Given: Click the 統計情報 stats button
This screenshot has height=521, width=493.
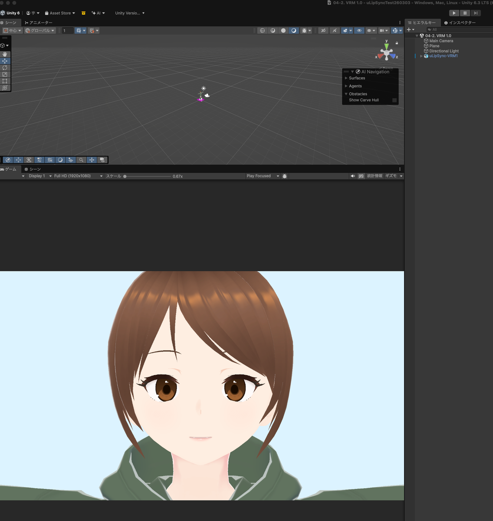Looking at the screenshot, I should click(x=375, y=176).
